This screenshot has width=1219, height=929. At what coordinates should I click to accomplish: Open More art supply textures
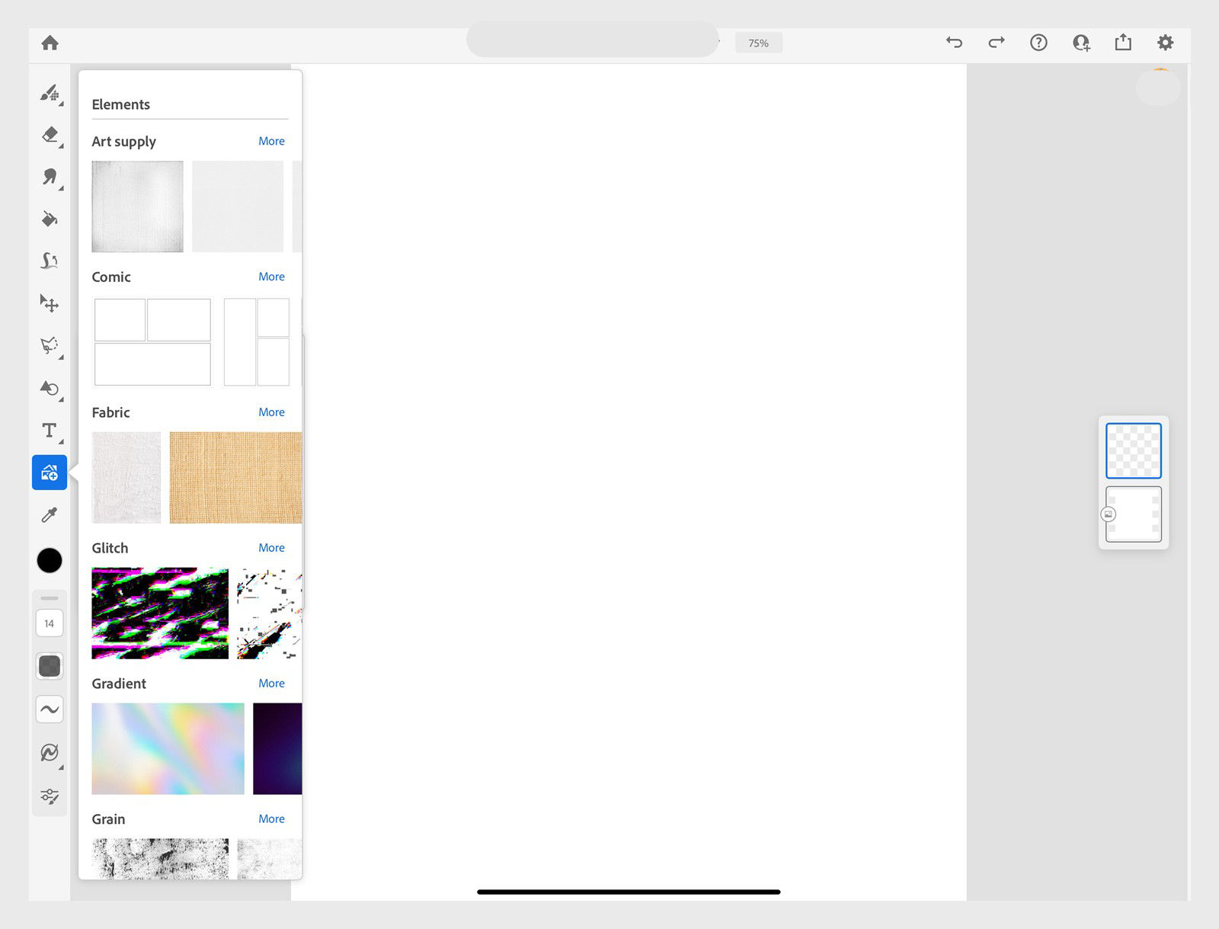[x=271, y=141]
